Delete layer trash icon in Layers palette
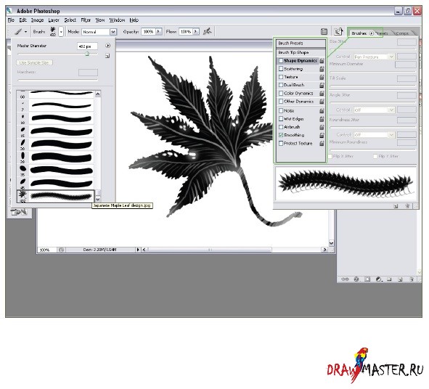Image resolution: width=429 pixels, height=389 pixels. pos(412,279)
